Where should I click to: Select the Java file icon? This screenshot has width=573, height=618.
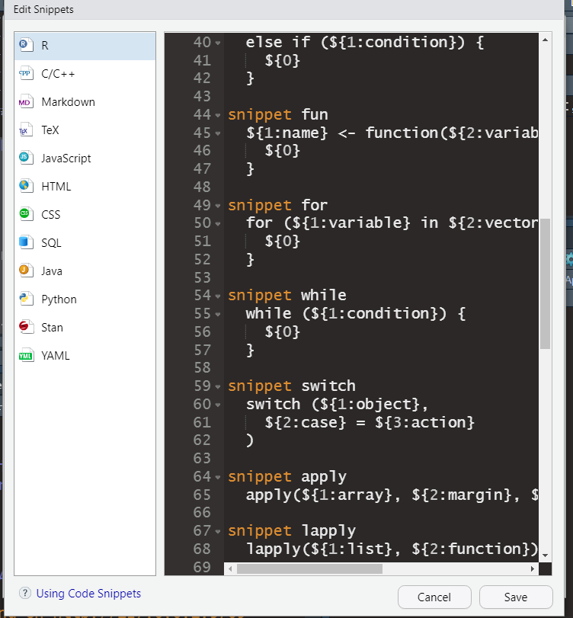pyautogui.click(x=26, y=271)
